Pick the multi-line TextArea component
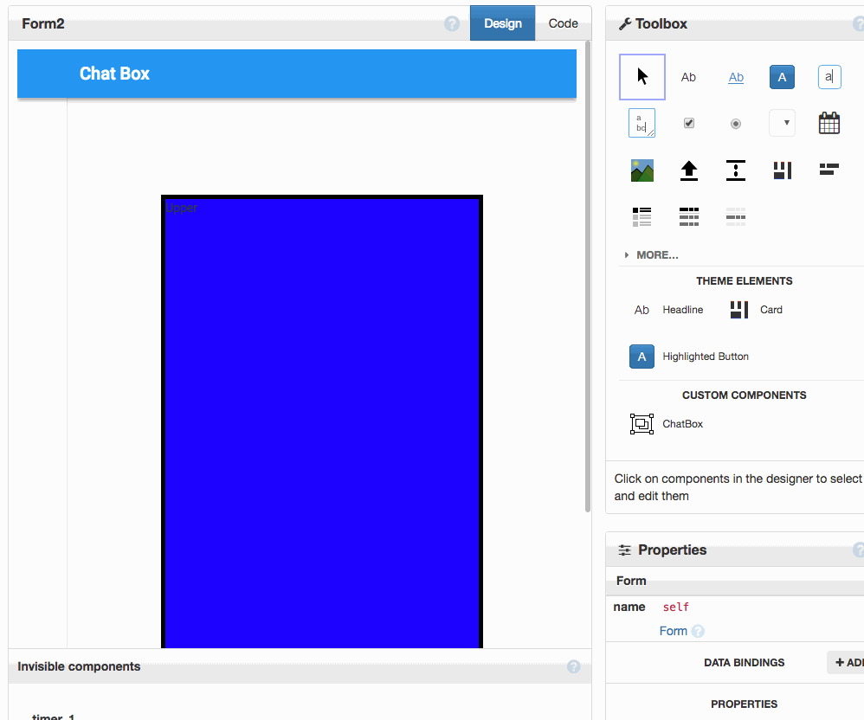The image size is (864, 720). click(x=642, y=123)
